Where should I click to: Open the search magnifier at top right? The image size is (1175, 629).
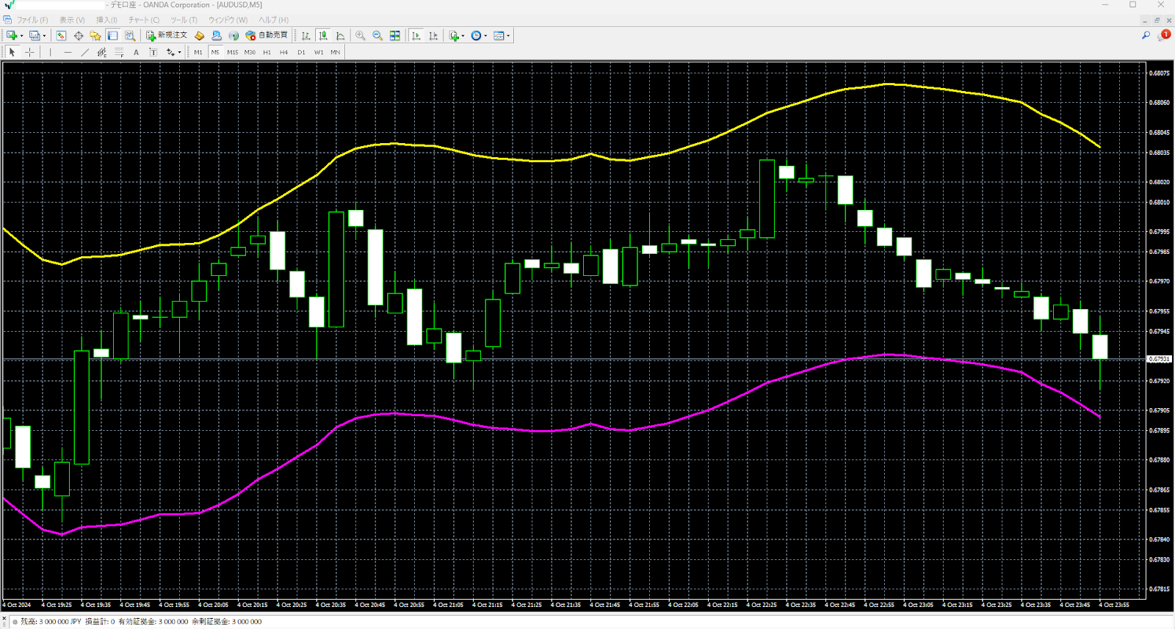tap(1146, 35)
